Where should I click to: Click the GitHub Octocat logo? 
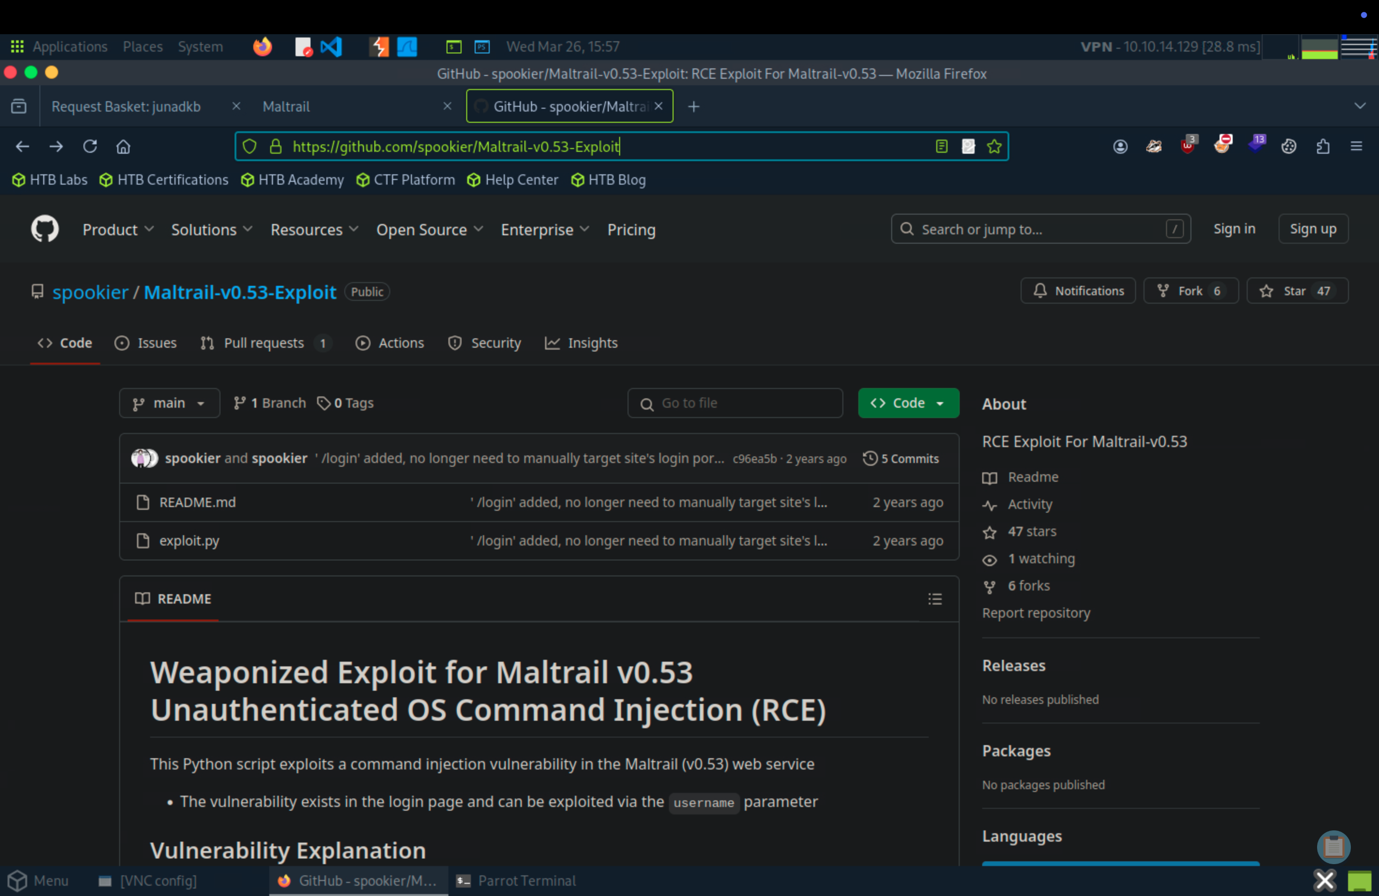(x=45, y=229)
